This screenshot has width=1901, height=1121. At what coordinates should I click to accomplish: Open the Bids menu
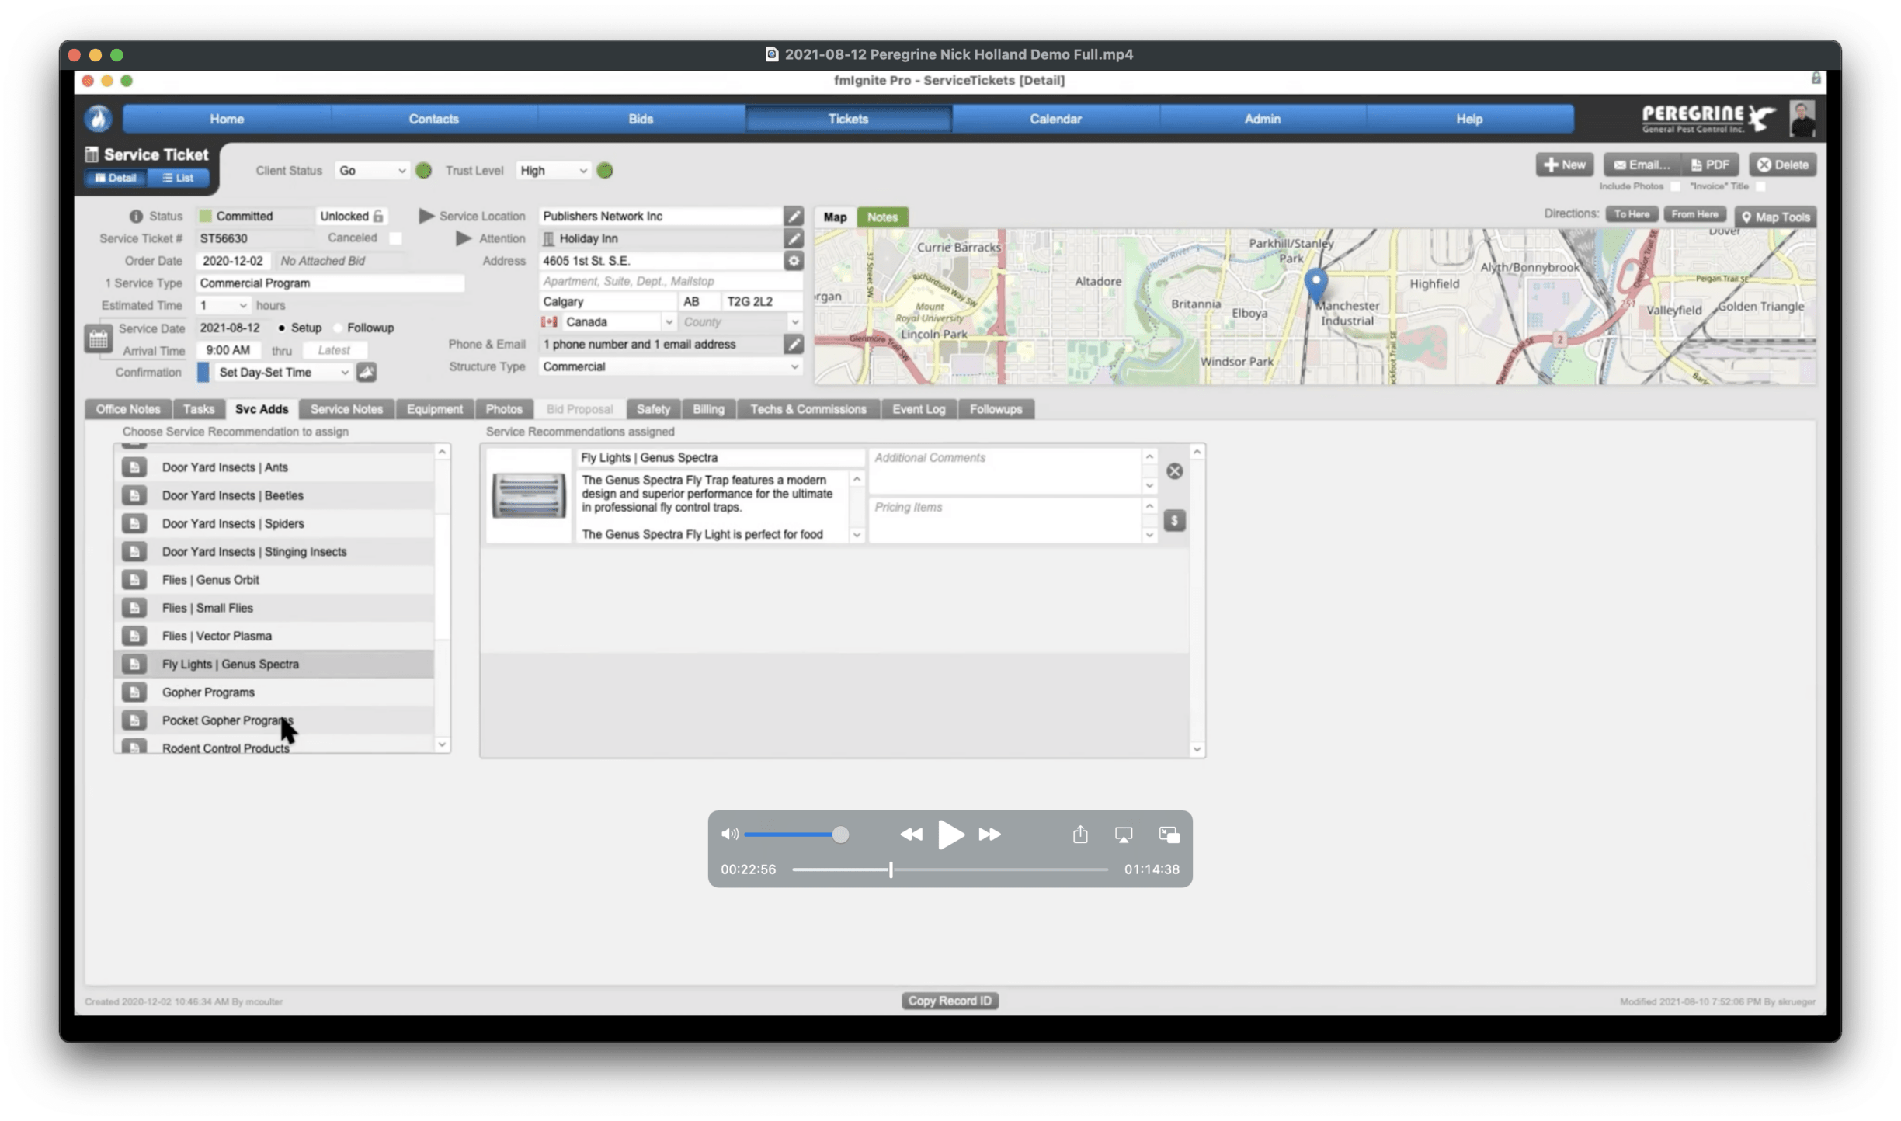(640, 119)
